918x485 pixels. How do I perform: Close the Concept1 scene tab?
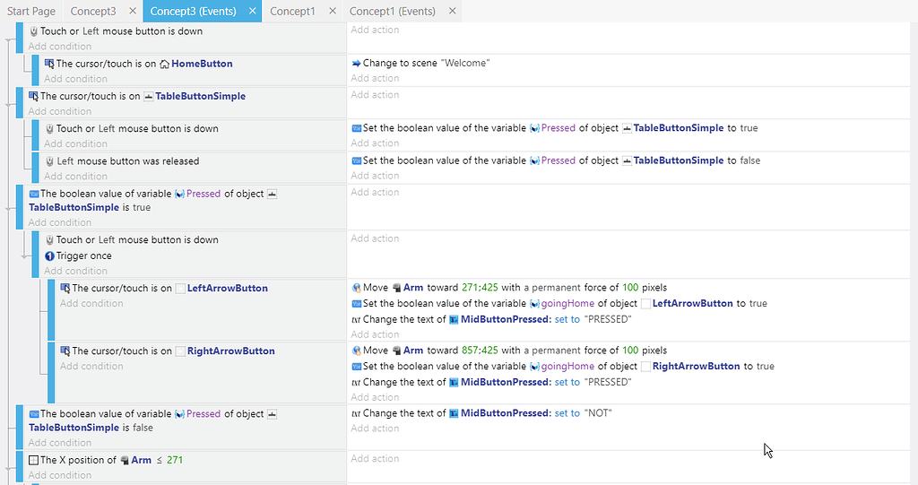[331, 12]
